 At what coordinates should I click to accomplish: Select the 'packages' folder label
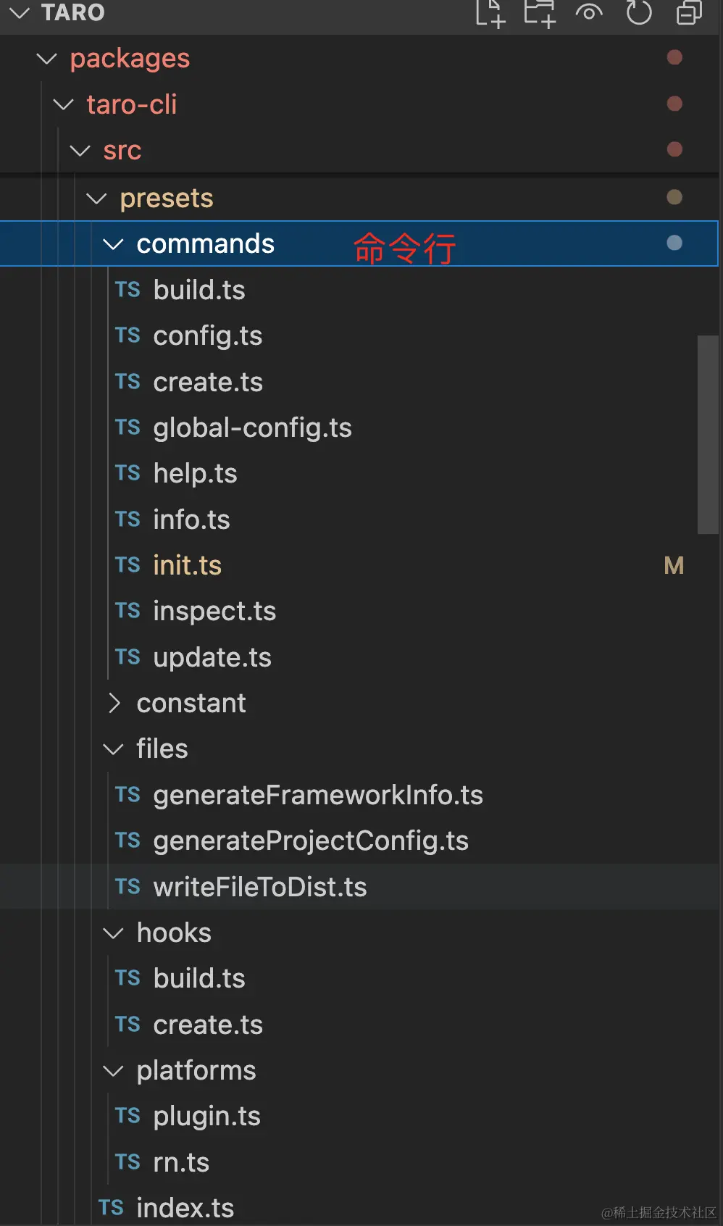(130, 59)
